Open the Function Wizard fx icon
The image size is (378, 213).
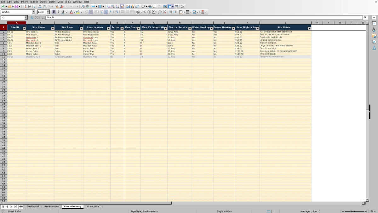tap(32, 18)
